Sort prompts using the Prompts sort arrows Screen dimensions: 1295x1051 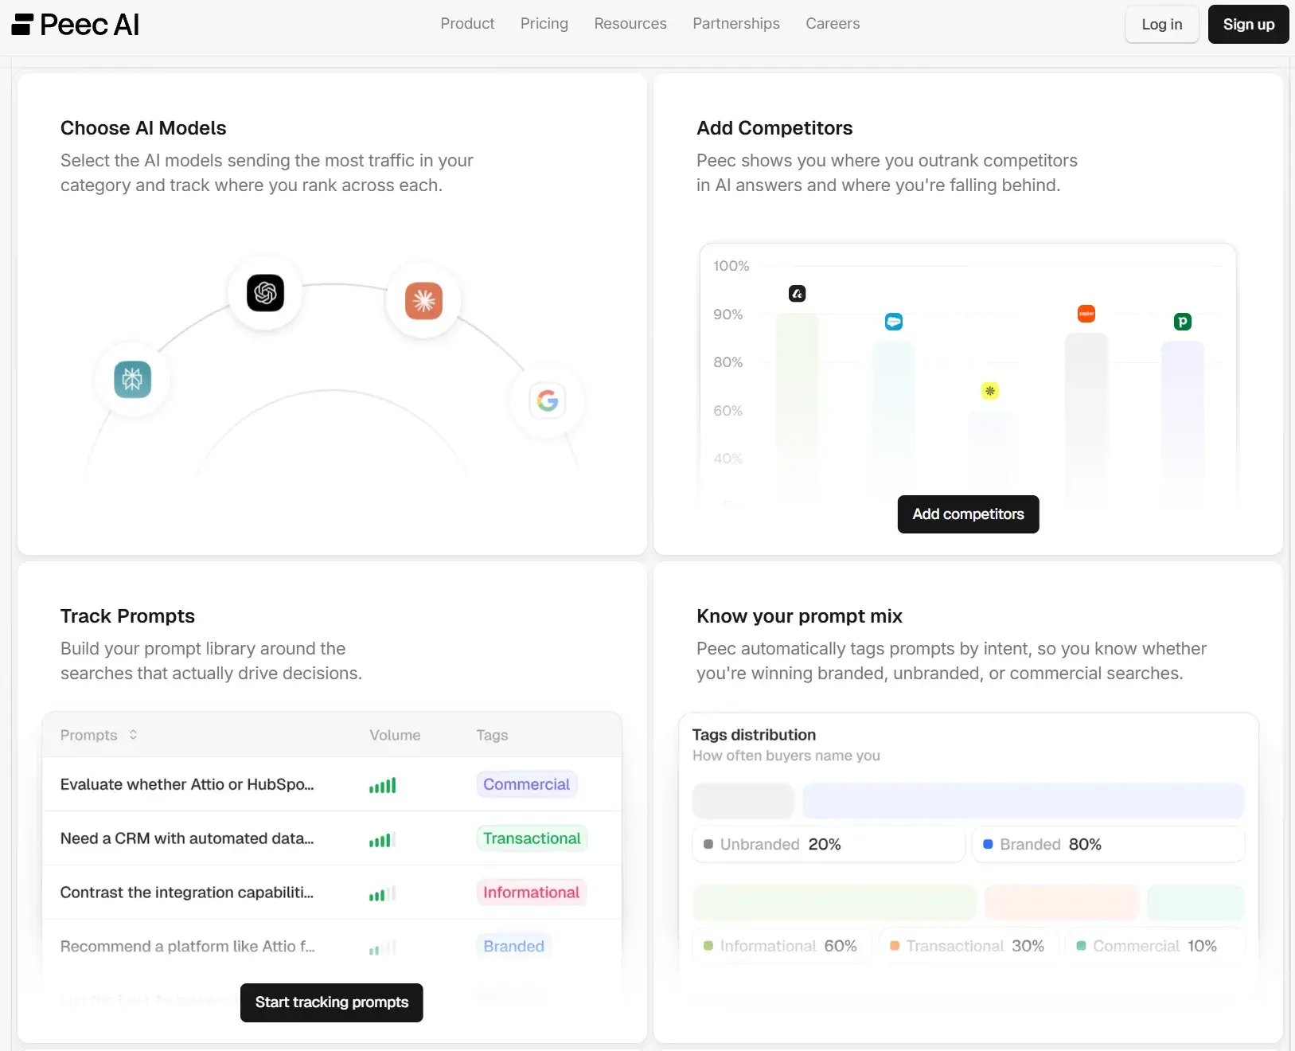pyautogui.click(x=133, y=735)
